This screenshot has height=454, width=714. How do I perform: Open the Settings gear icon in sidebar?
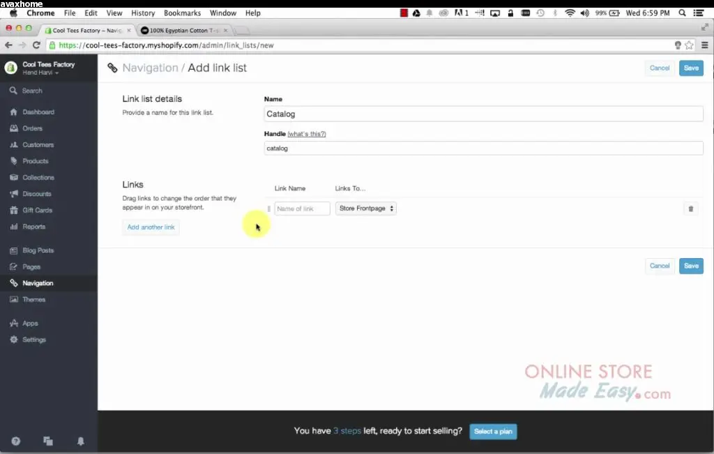click(14, 340)
